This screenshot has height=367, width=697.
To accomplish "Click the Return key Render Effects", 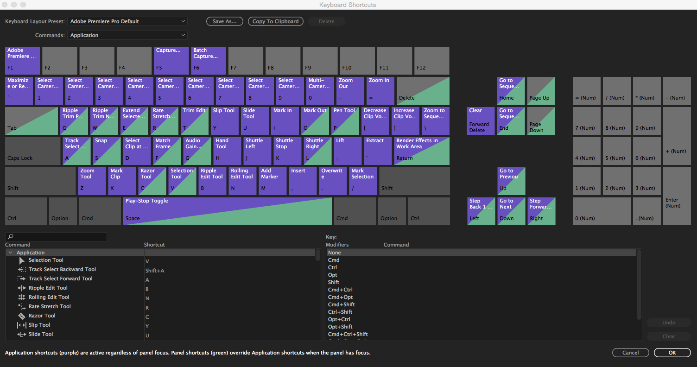I will tap(422, 151).
